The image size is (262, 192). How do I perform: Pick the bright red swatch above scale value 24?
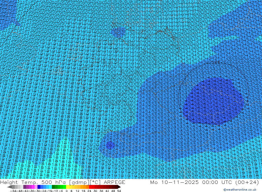(90, 187)
